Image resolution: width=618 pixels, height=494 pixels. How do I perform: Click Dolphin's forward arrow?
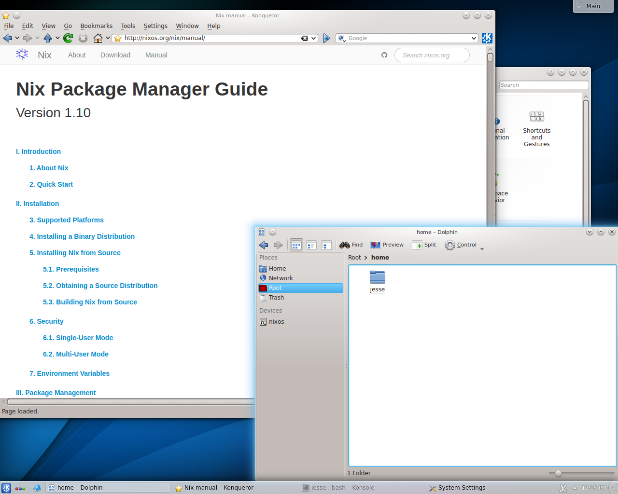click(278, 245)
